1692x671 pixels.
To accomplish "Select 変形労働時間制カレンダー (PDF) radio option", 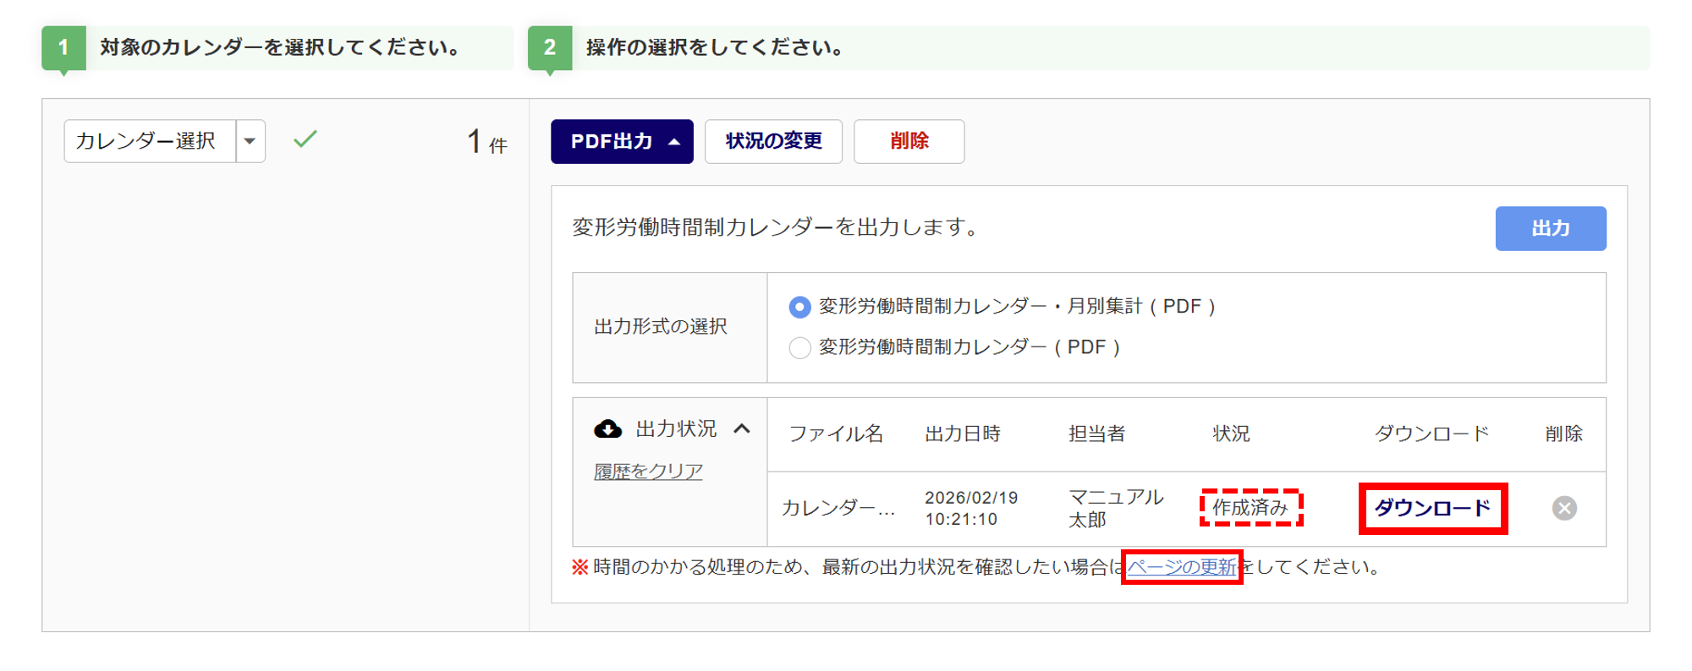I will point(799,347).
